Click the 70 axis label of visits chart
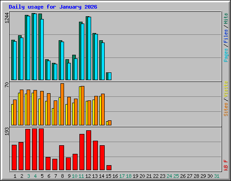231x181 pixels. coord(7,85)
